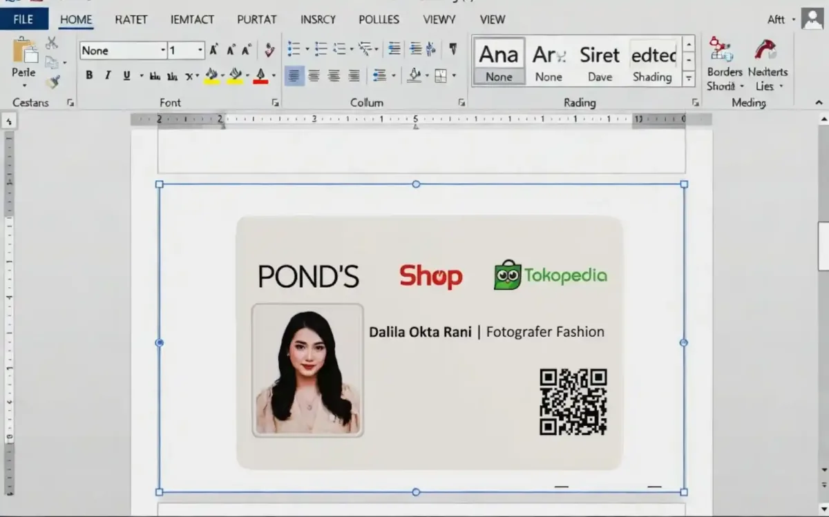Open the bullet list dropdown arrow
The height and width of the screenshot is (517, 829).
click(x=307, y=49)
